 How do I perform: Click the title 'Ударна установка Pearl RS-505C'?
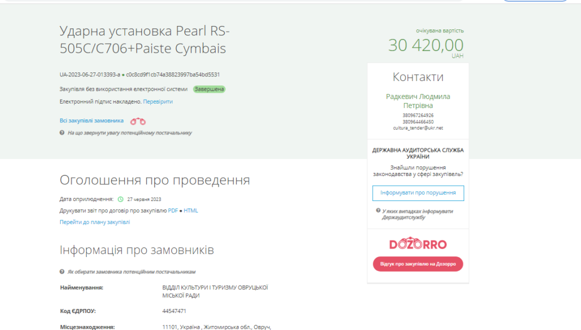click(145, 40)
